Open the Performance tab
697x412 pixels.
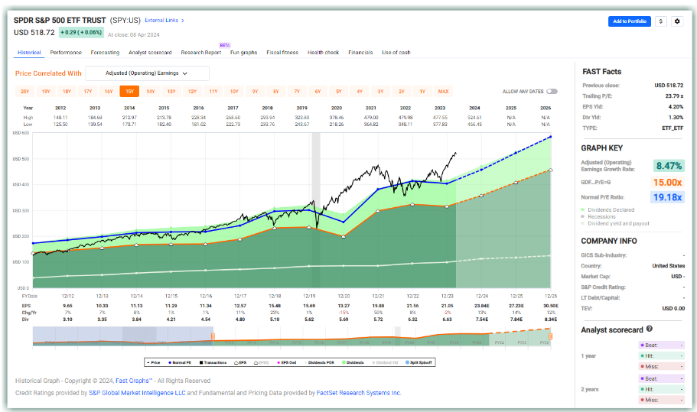coord(66,53)
